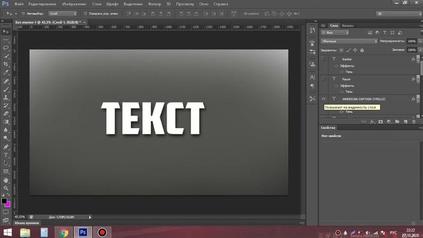Select the Eraser tool
The height and width of the screenshot is (238, 423).
(x=6, y=114)
